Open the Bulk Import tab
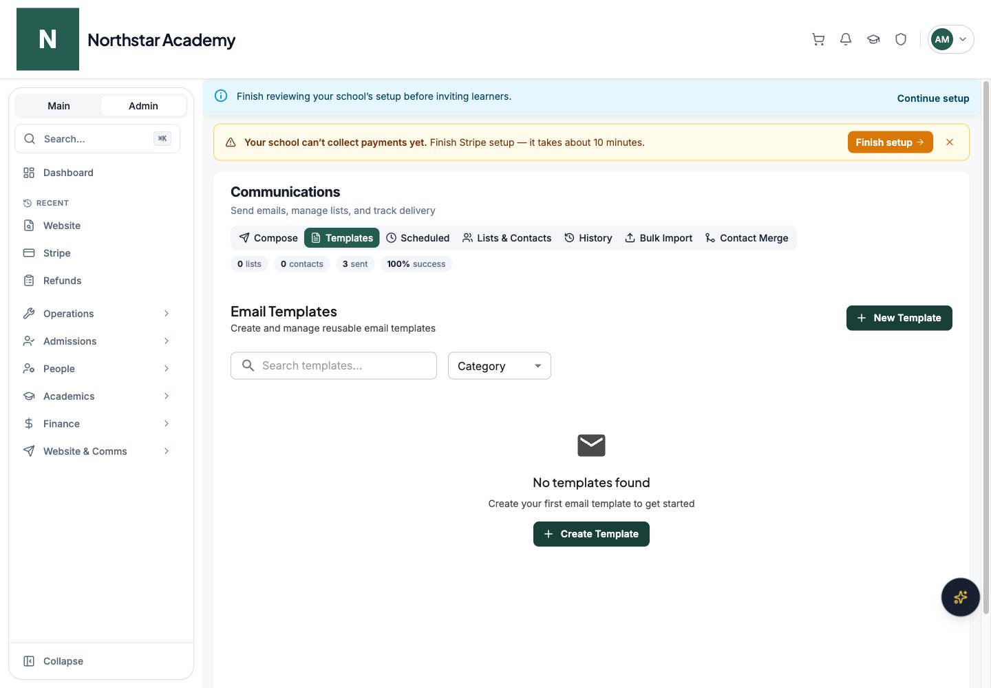 [659, 238]
